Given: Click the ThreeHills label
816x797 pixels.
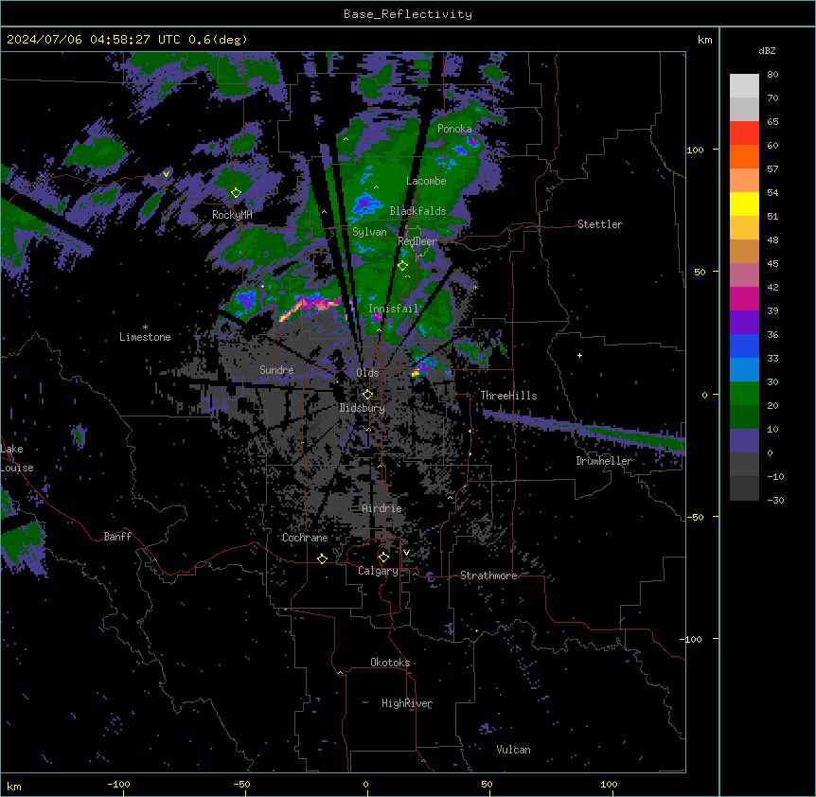Looking at the screenshot, I should 508,396.
